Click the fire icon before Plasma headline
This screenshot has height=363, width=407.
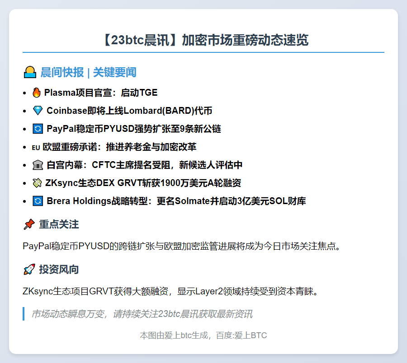pyautogui.click(x=37, y=93)
